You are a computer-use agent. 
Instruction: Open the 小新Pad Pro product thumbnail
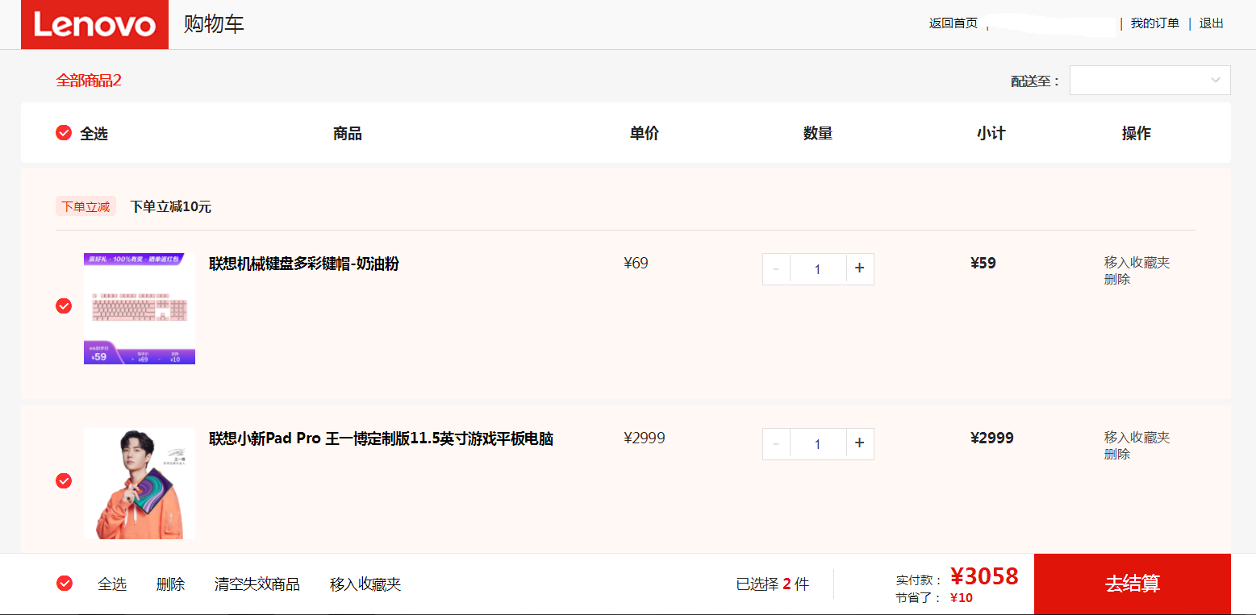coord(140,484)
